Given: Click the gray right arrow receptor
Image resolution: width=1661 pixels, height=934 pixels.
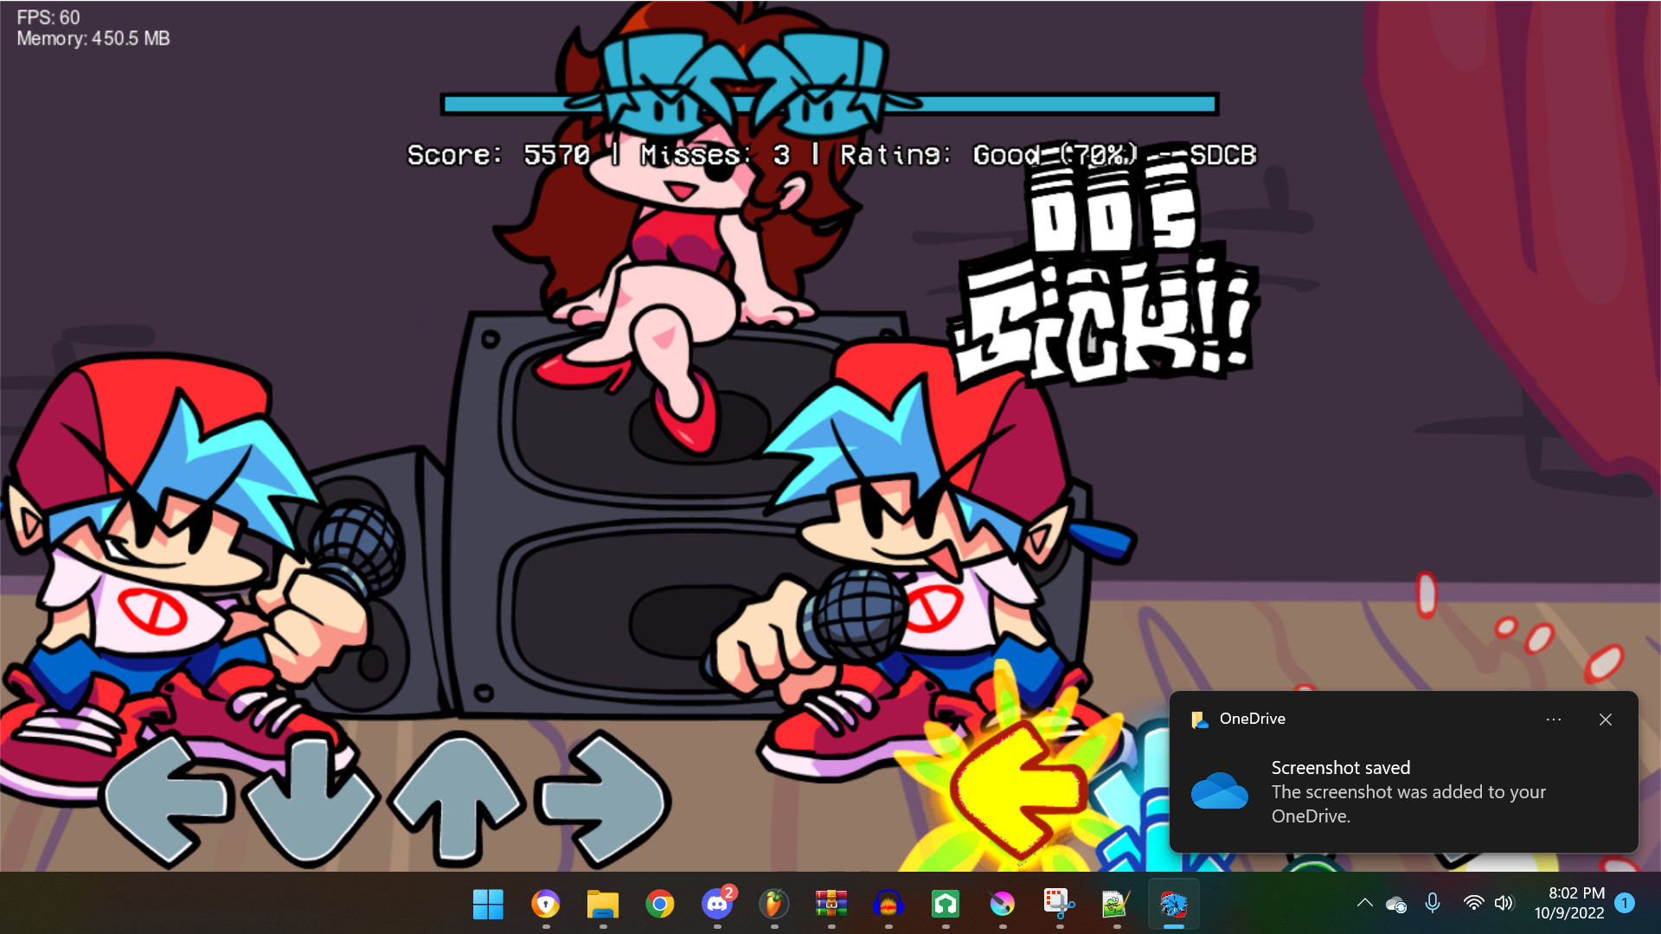Looking at the screenshot, I should tap(603, 800).
